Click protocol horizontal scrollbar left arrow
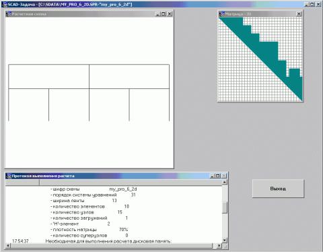 [x=8, y=246]
